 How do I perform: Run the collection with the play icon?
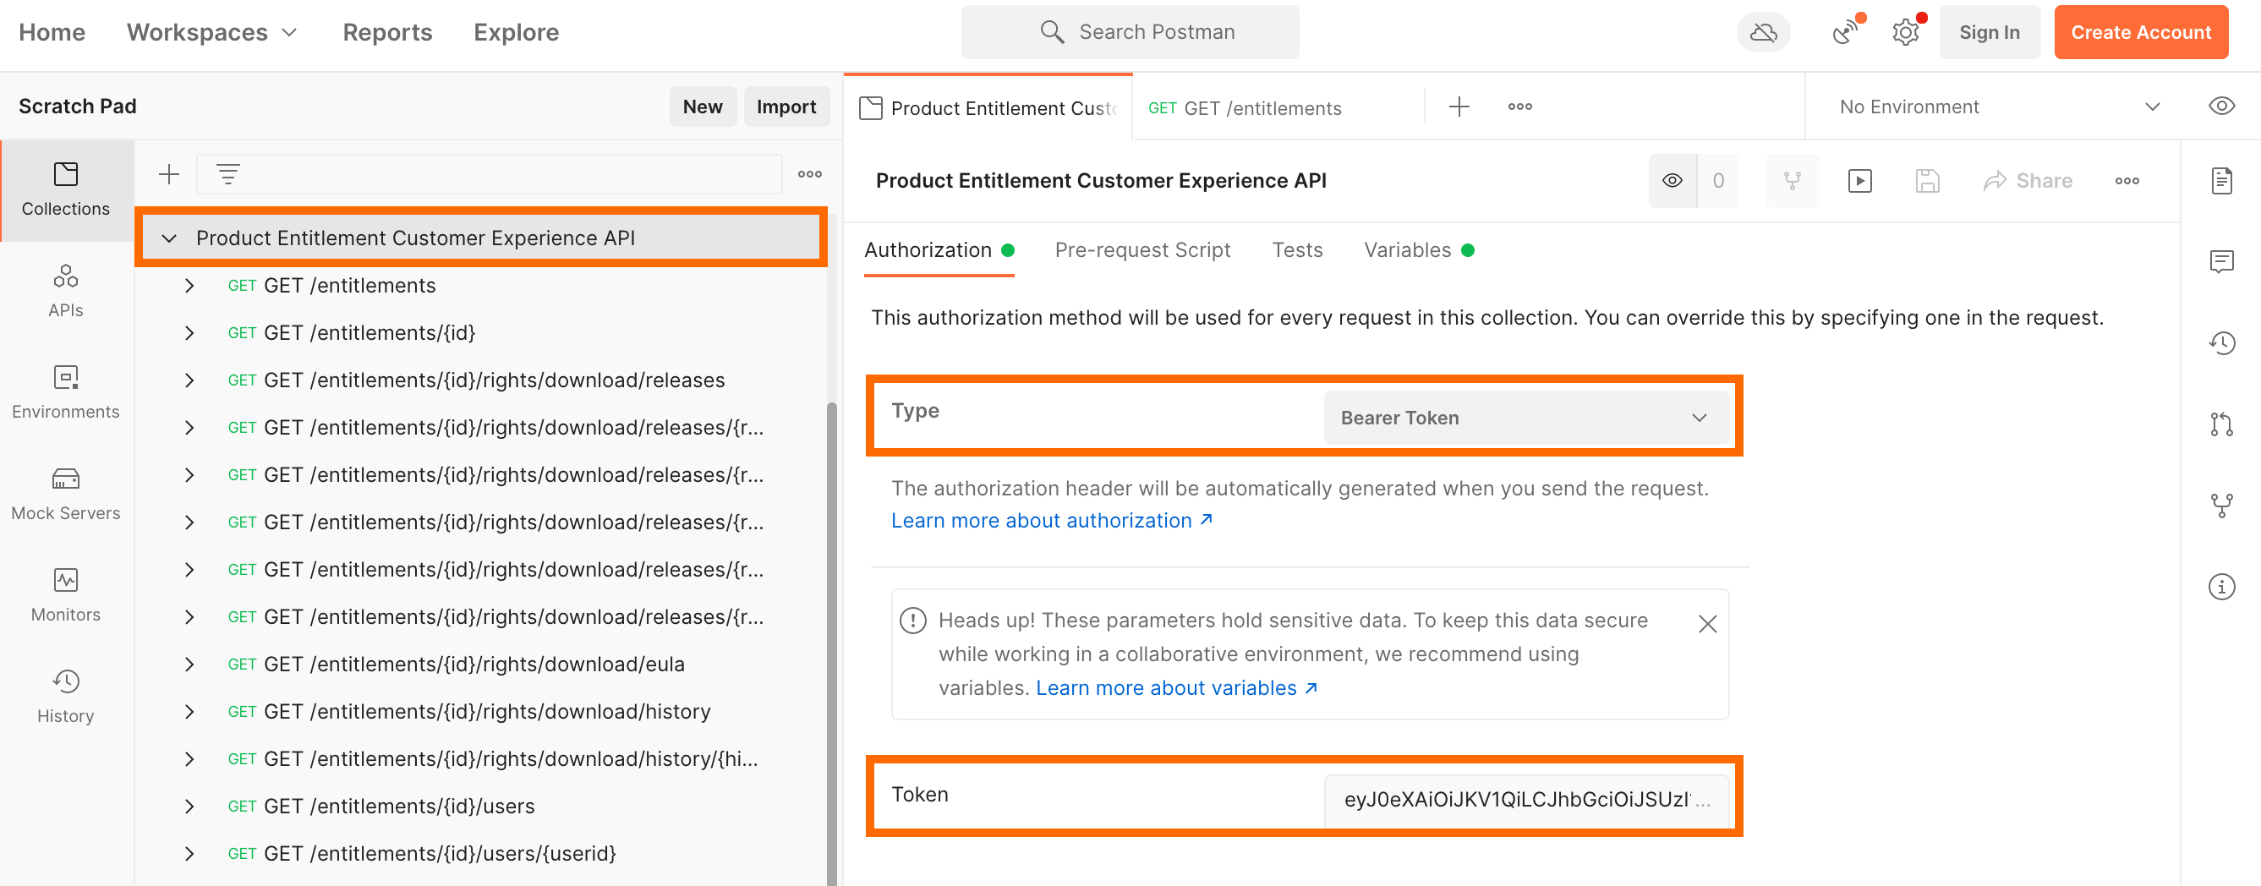[x=1859, y=181]
